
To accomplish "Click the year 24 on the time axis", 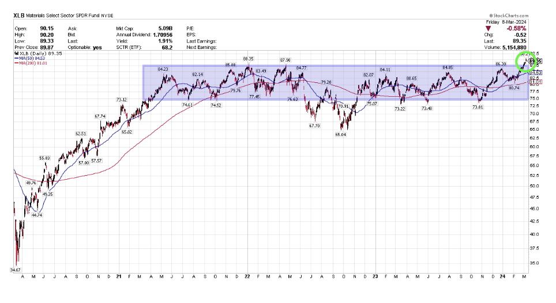I will click(503, 277).
